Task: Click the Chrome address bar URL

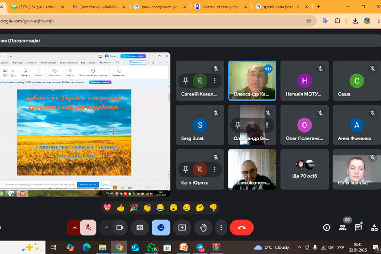Action: click(27, 21)
